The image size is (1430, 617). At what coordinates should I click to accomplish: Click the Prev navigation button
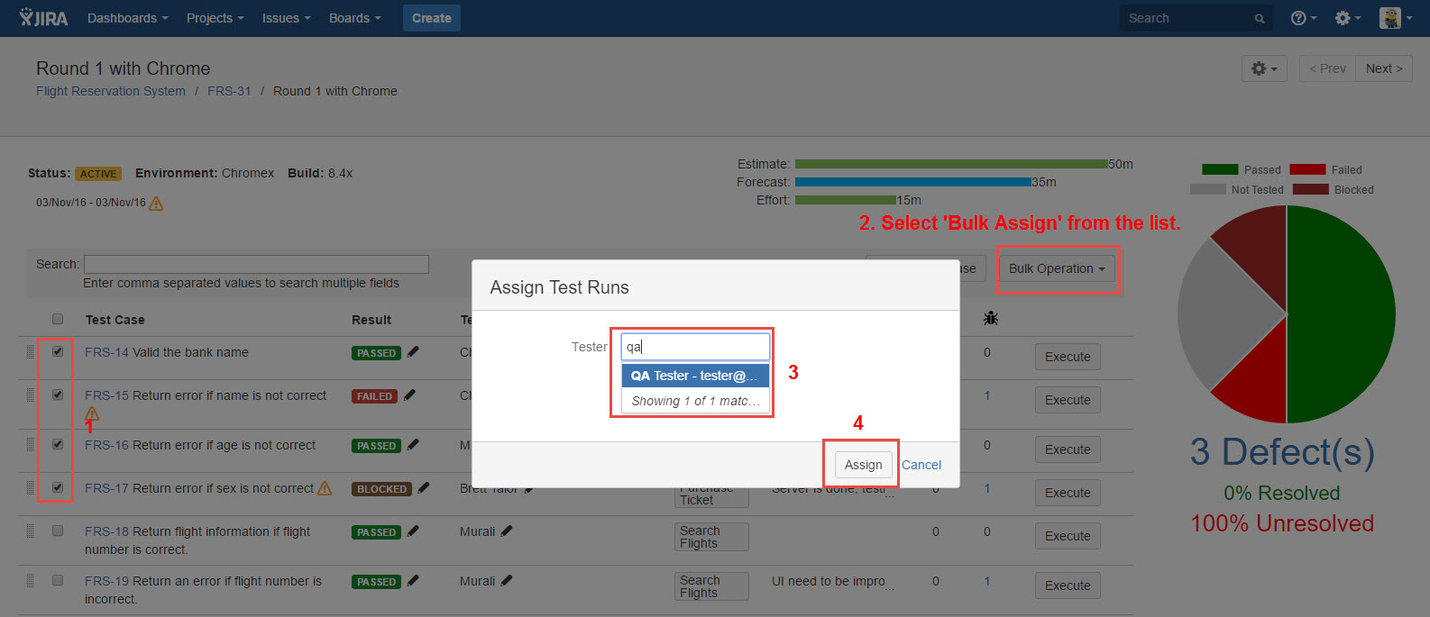point(1327,68)
